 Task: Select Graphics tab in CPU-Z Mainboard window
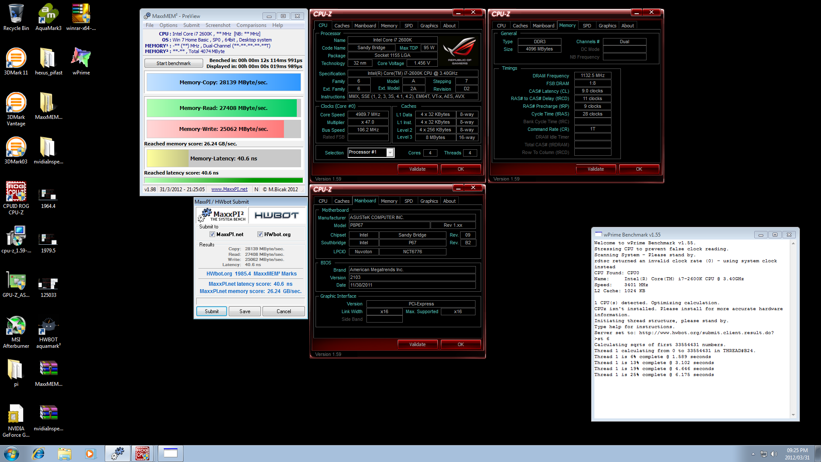pos(429,201)
